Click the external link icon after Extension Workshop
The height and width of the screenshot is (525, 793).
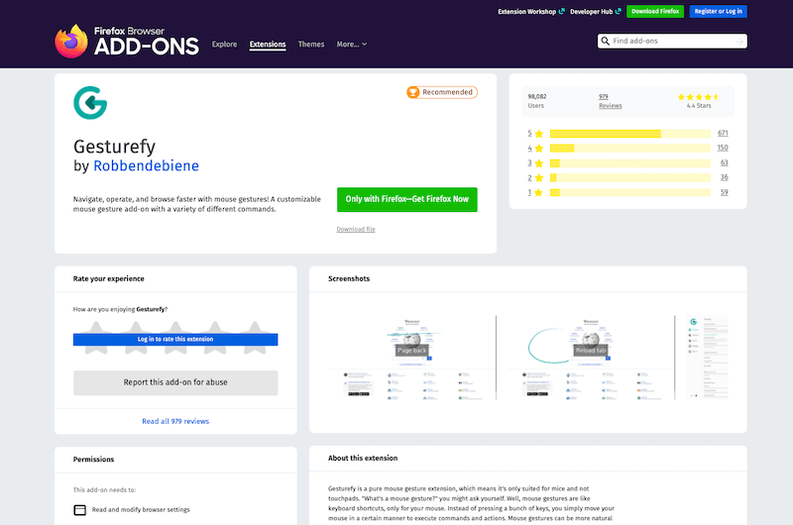pyautogui.click(x=561, y=11)
